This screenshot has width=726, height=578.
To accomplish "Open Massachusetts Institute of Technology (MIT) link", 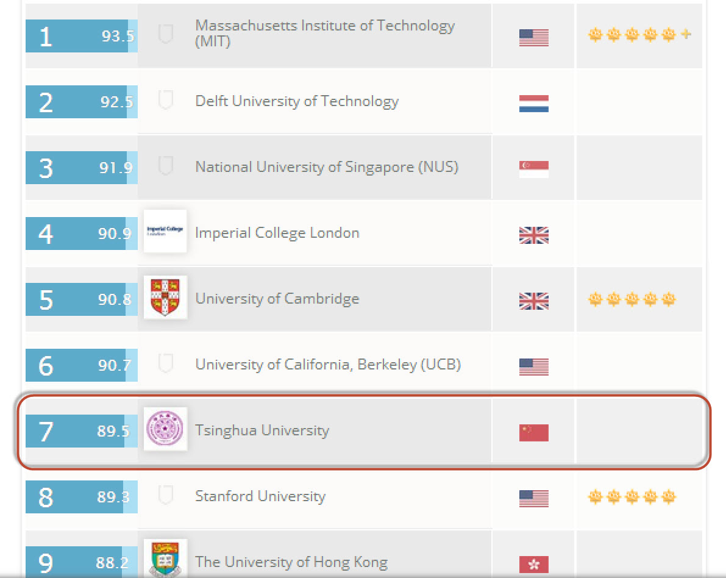I will point(324,33).
